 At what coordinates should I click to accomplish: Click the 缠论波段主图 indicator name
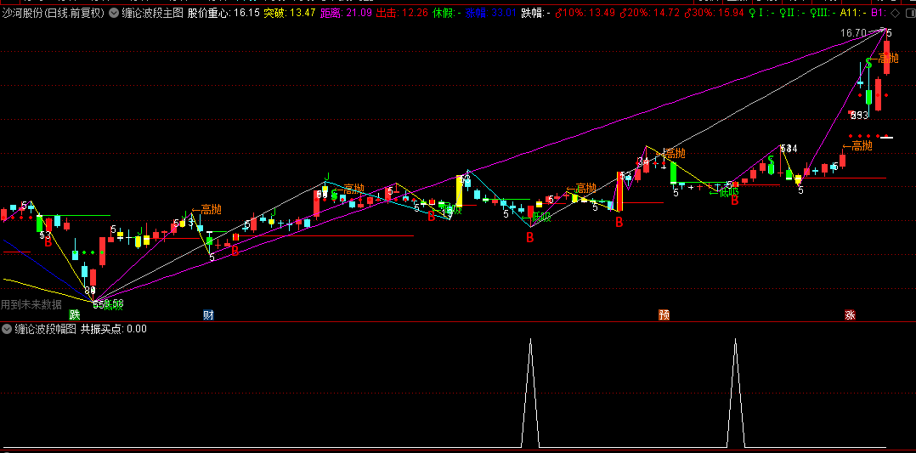[152, 12]
